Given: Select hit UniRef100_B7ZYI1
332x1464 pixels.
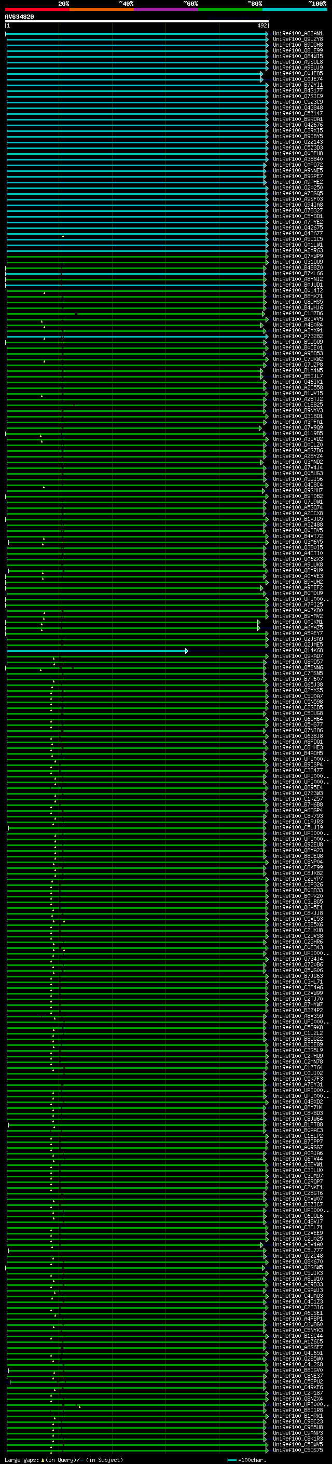Looking at the screenshot, I should (298, 85).
